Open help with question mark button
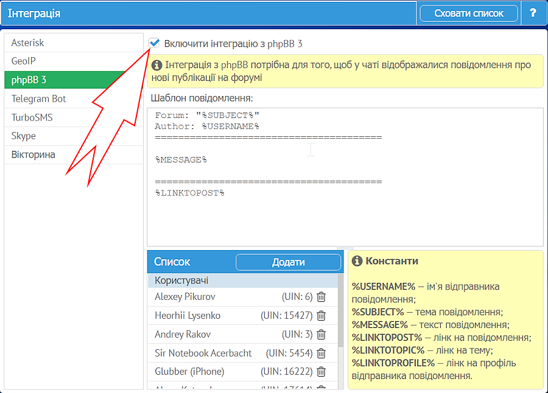The width and height of the screenshot is (548, 393). point(533,13)
